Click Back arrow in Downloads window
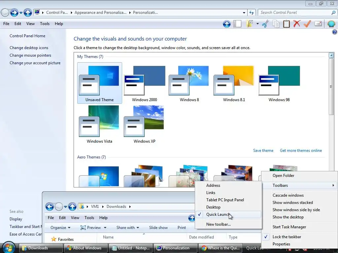The image size is (338, 253). 50,207
